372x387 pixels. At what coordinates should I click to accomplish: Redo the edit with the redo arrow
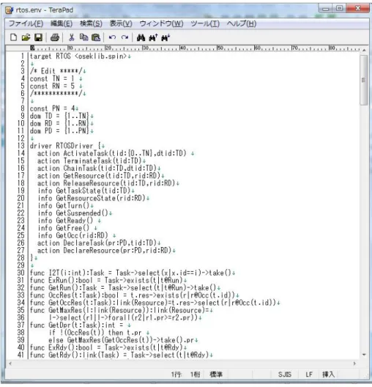pyautogui.click(x=124, y=37)
